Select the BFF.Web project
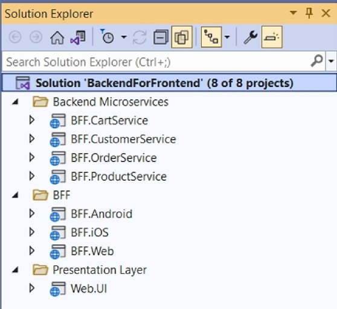337x309 pixels. [x=92, y=251]
